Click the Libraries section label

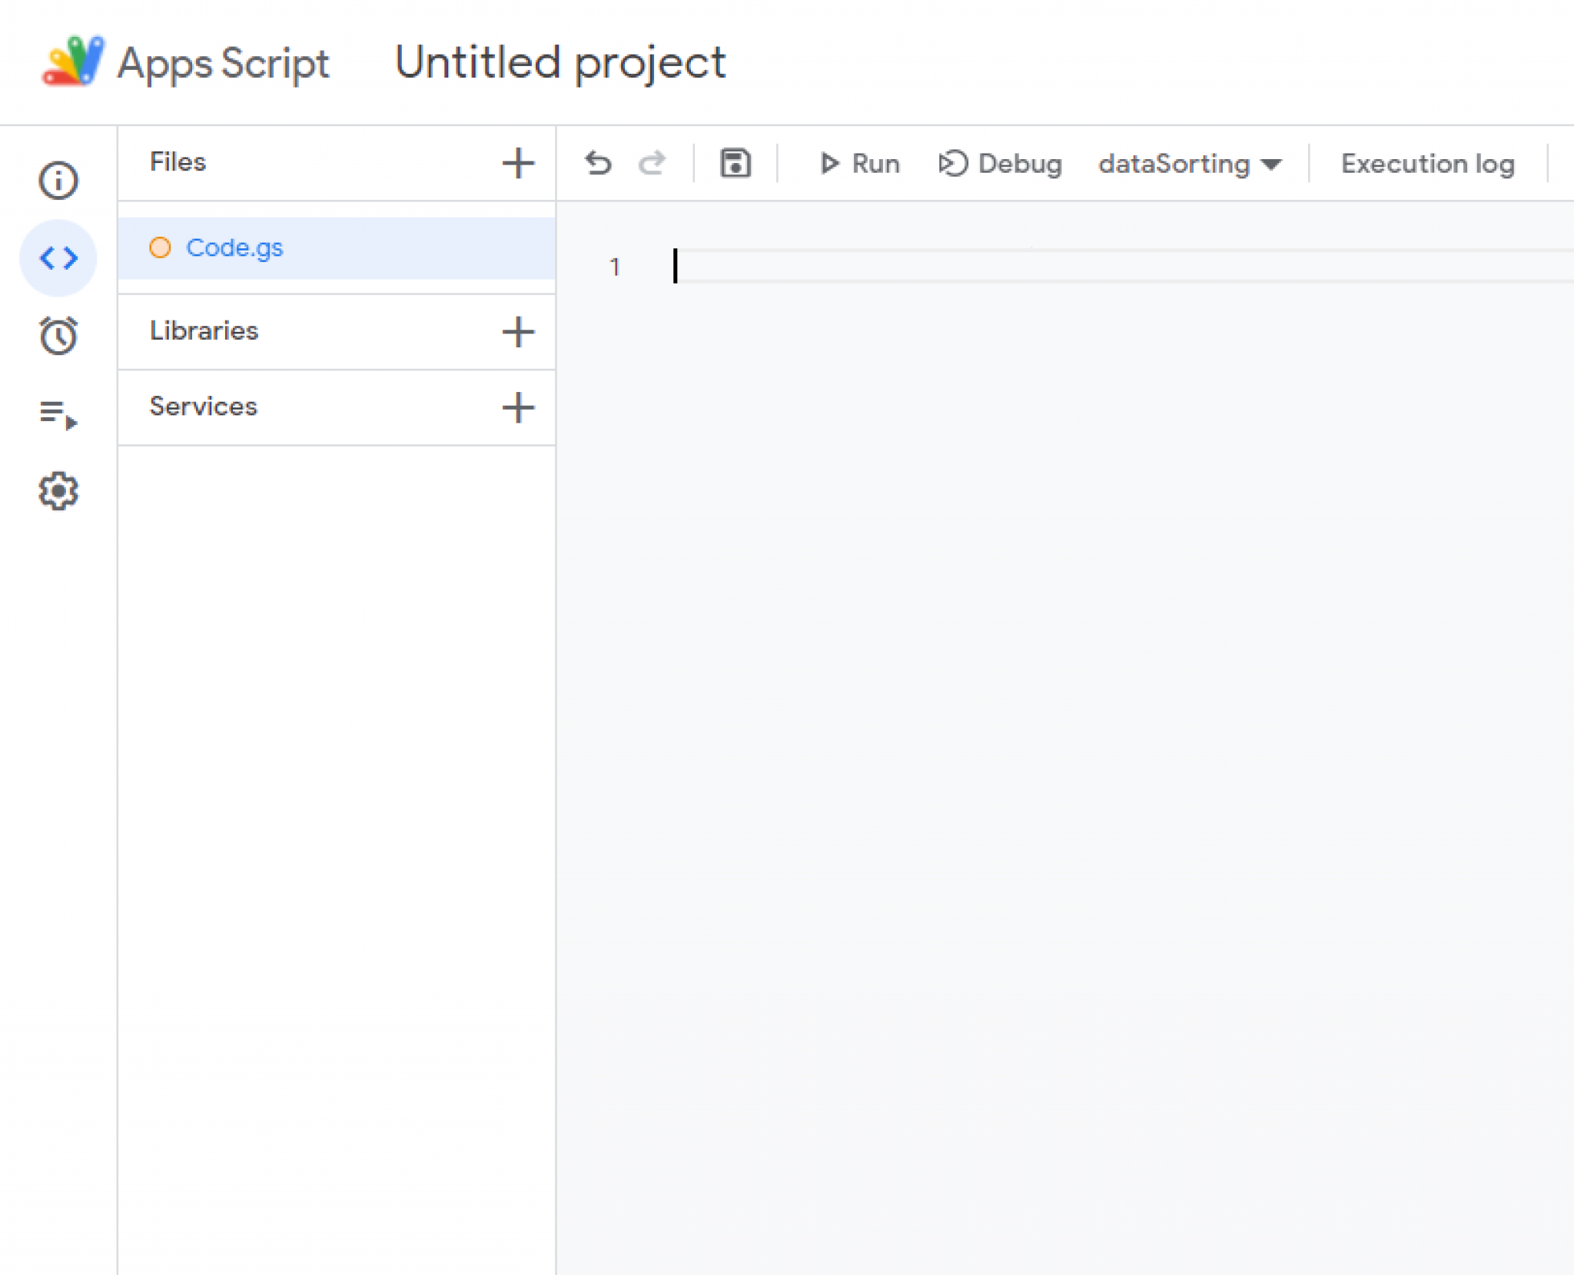click(x=204, y=330)
